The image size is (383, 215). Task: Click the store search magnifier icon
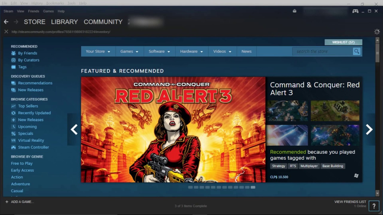tap(357, 51)
